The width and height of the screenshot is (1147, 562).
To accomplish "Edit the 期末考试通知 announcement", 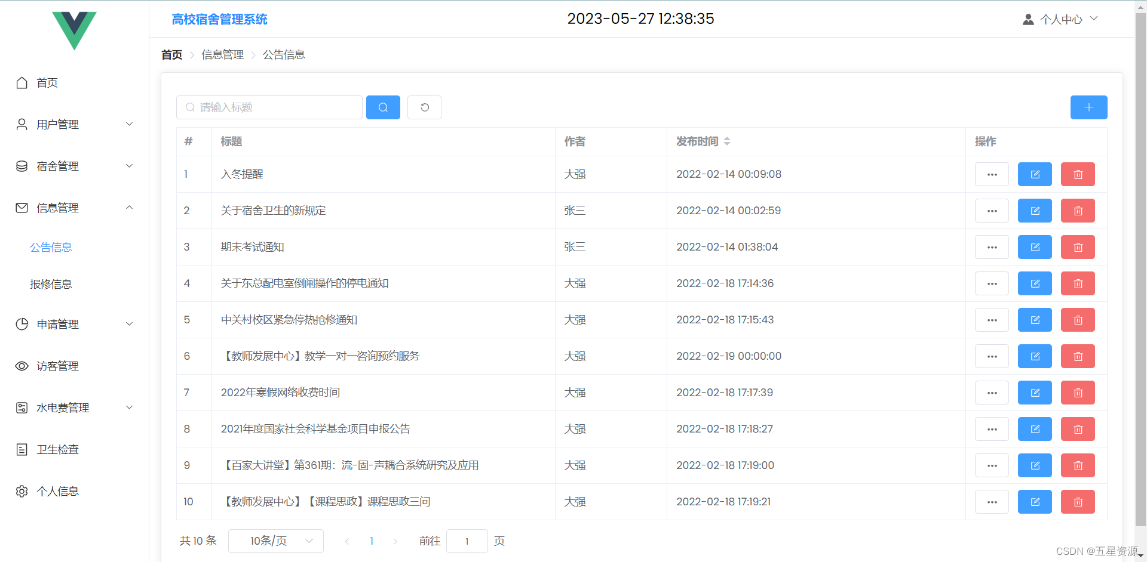I will (1035, 247).
